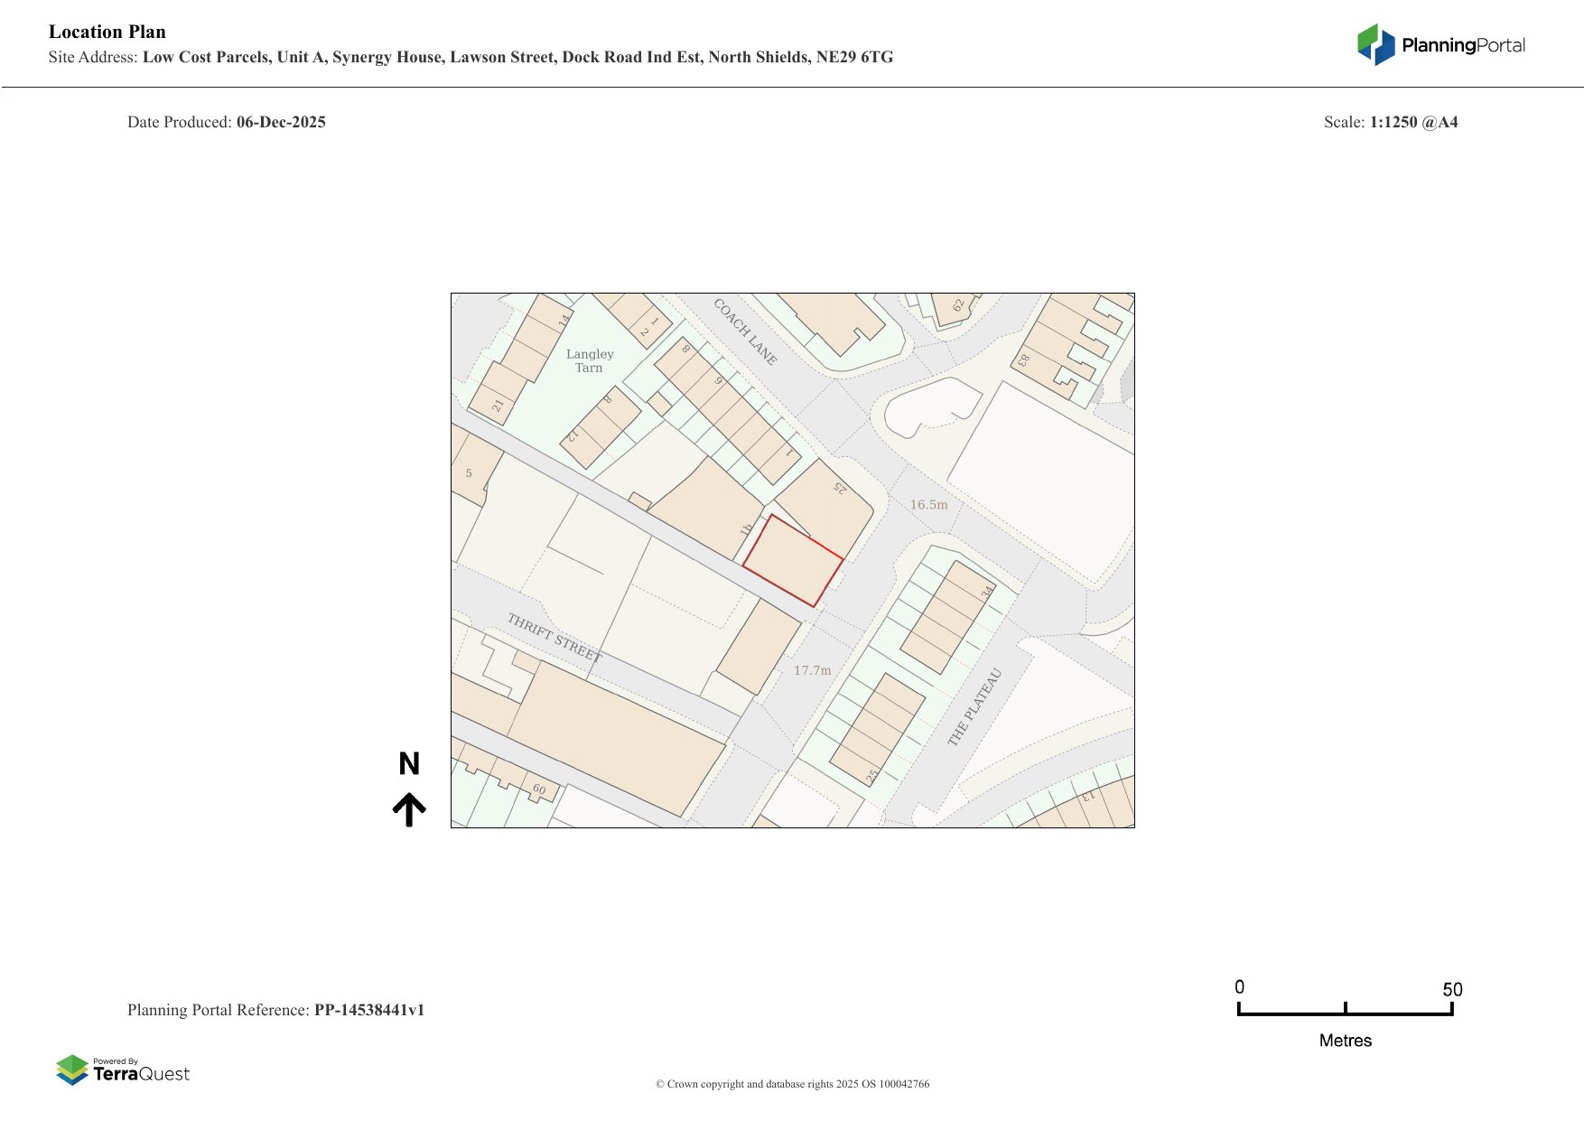
Task: Click the 16.5m spot height label
Action: click(x=928, y=505)
